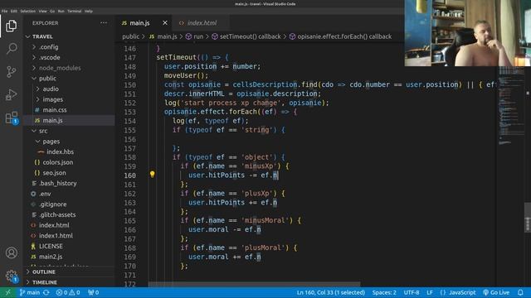This screenshot has height=298, width=531.
Task: Open the .glitch-assets file
Action: tap(69, 214)
